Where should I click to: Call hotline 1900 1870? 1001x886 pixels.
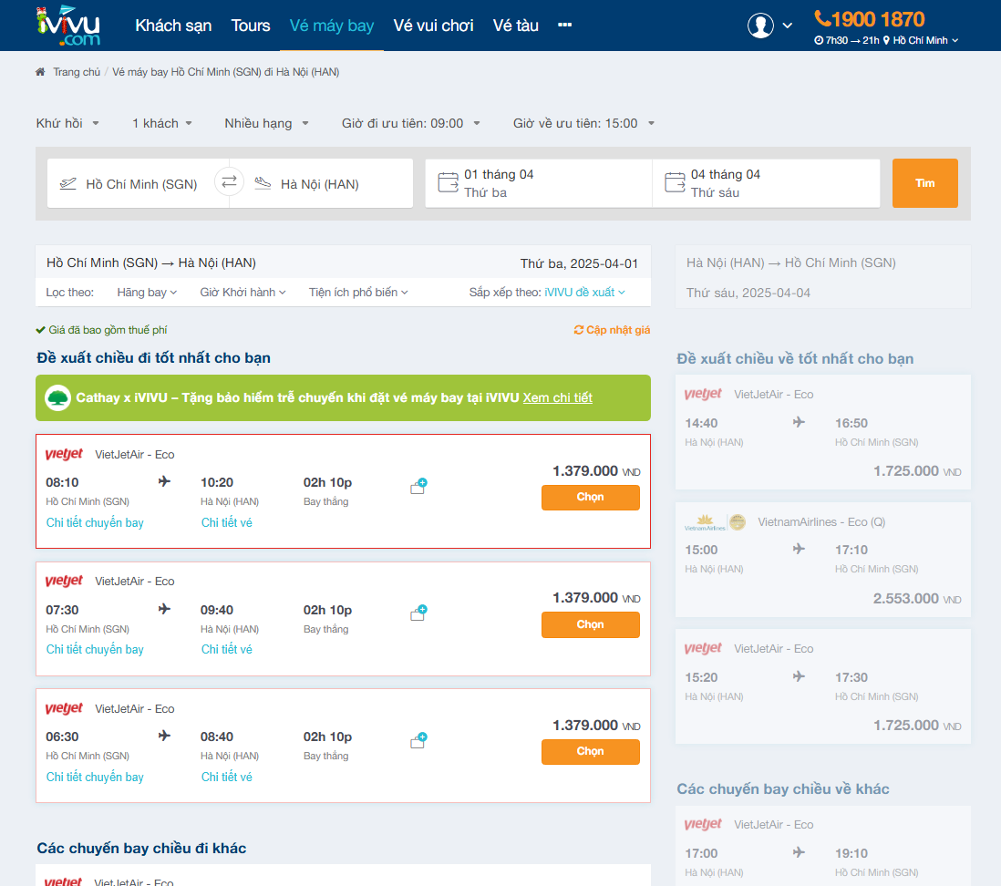(x=870, y=19)
